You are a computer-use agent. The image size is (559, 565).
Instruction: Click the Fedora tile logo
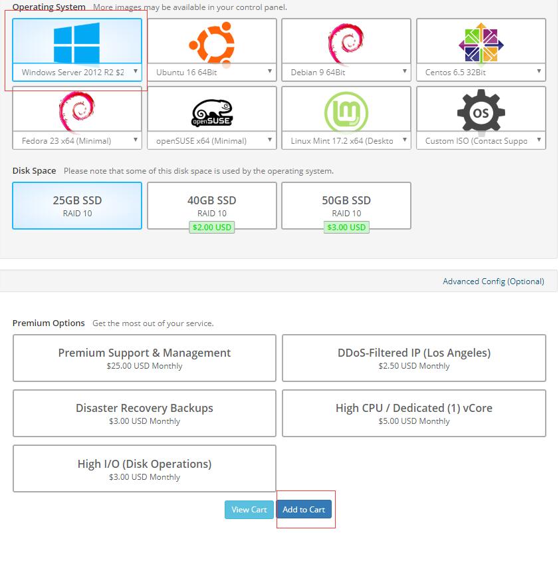[x=77, y=111]
